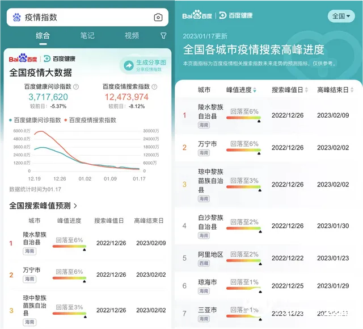Click Baidu logo in right page header
This screenshot has width=363, height=329.
pos(197,15)
